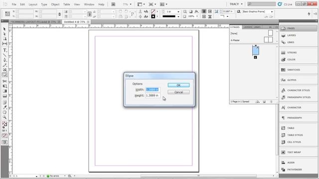Click the Width field in Ellipse dialog
319x179 pixels.
153,89
